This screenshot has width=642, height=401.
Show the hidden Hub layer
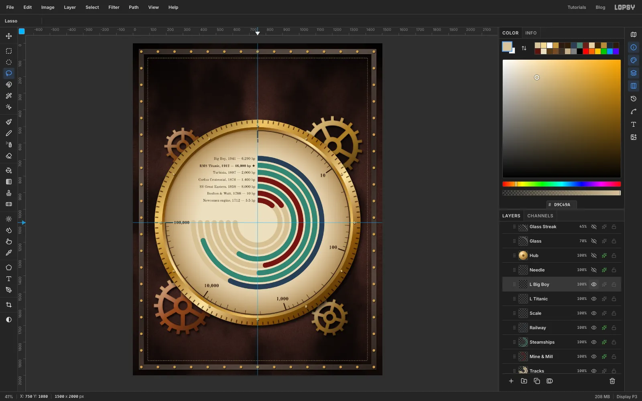click(594, 255)
